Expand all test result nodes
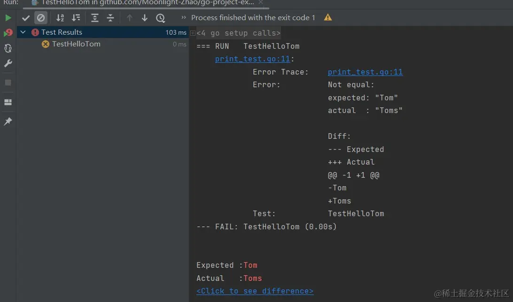Image resolution: width=513 pixels, height=302 pixels. pos(94,18)
